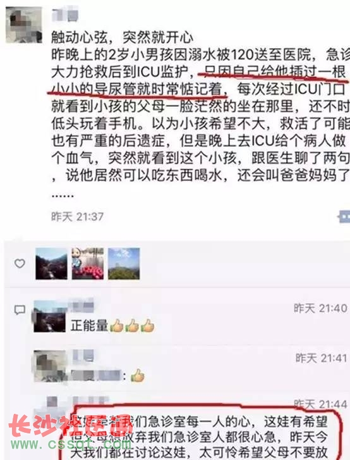Open the blue sky hilltop liker avatar
Image resolution: width=350 pixels, height=460 pixels.
[124, 263]
